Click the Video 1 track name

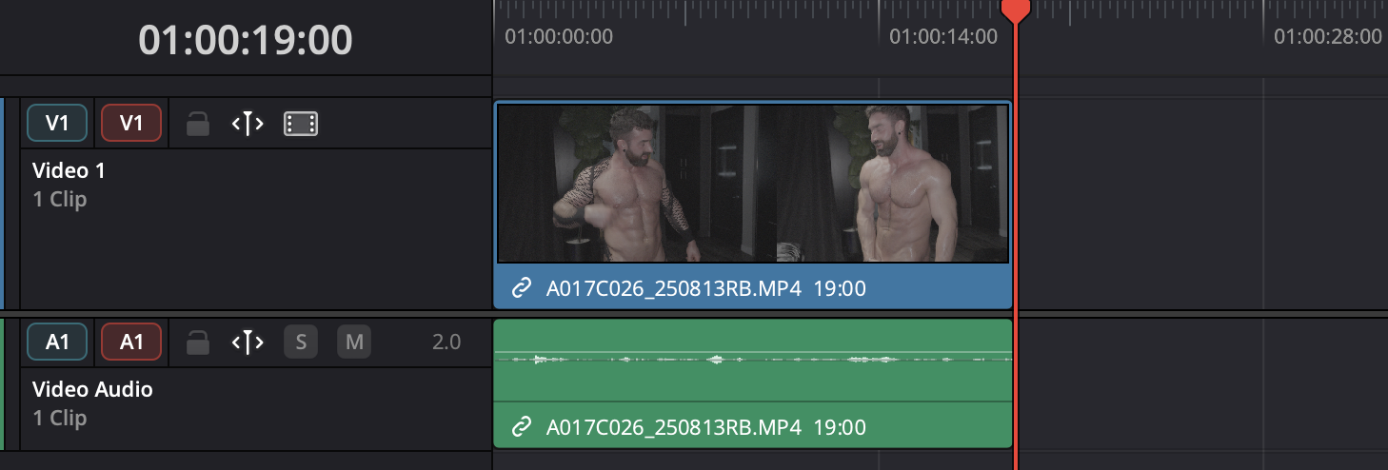click(69, 171)
